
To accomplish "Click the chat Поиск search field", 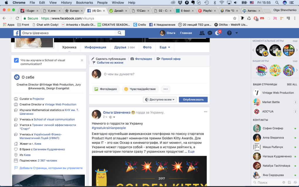I will pyautogui.click(x=267, y=182).
